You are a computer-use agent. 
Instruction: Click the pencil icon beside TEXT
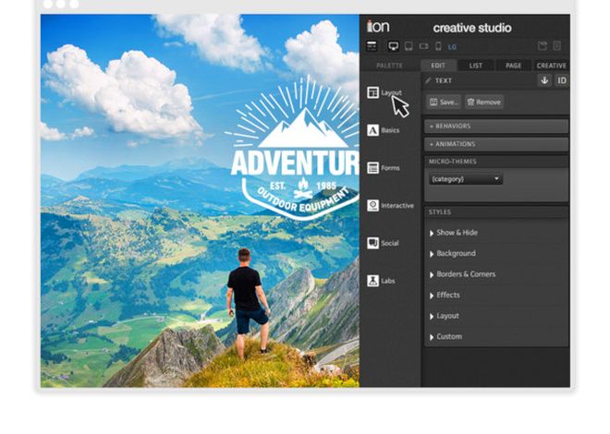point(428,80)
